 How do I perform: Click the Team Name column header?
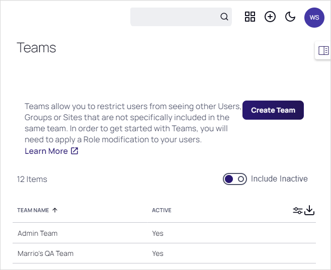pos(33,211)
